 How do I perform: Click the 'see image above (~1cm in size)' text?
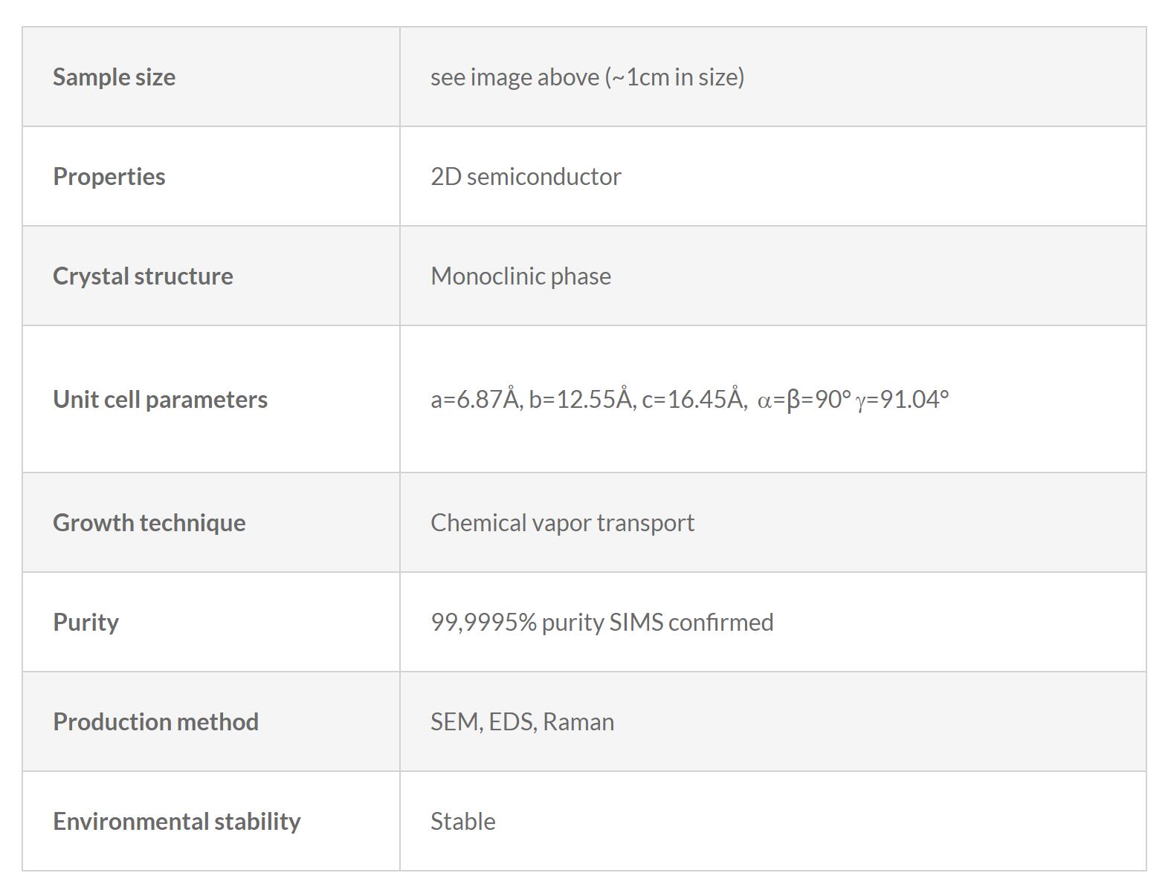pos(587,77)
